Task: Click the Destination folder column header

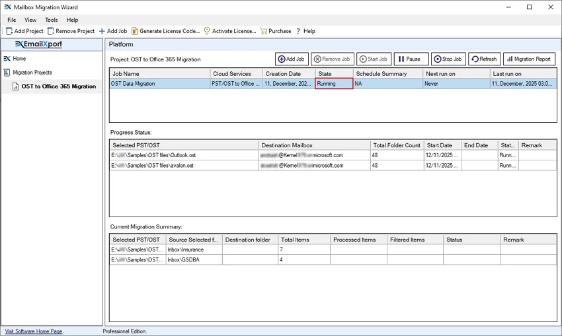Action: click(x=250, y=240)
